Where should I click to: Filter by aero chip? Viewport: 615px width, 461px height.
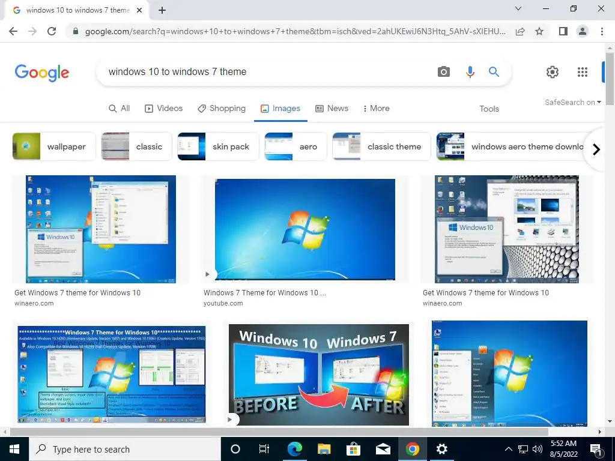[295, 146]
